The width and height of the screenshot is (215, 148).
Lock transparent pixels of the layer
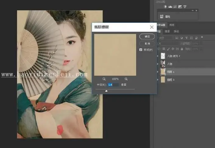pos(164,49)
